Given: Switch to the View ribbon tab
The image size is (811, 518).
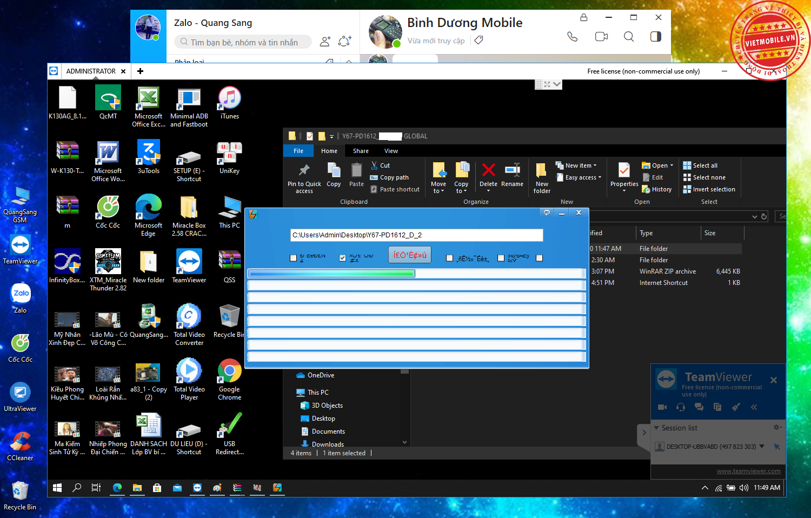Looking at the screenshot, I should tap(391, 151).
